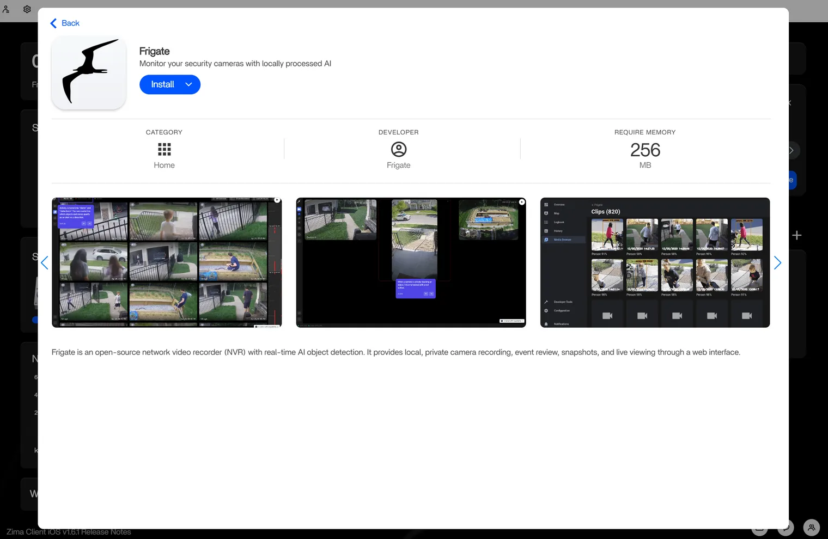Click the CATEGORY heading

click(x=164, y=132)
